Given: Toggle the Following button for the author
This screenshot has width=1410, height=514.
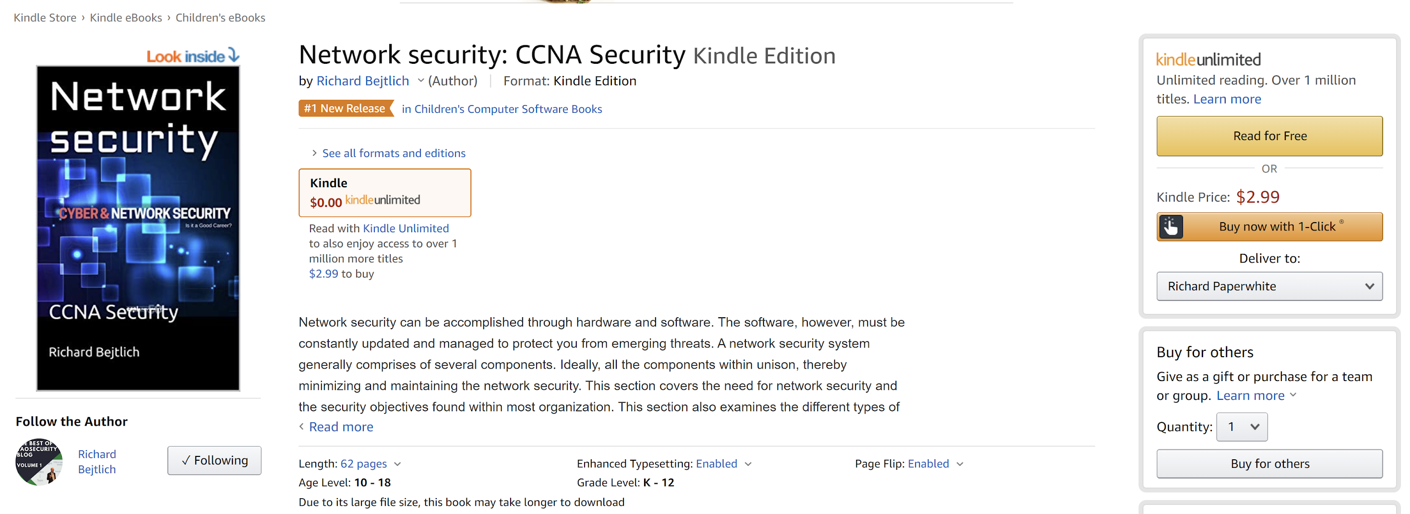Looking at the screenshot, I should tap(214, 460).
